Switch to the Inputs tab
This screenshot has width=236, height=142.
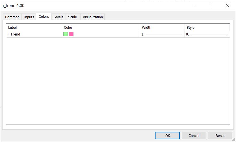coord(29,17)
